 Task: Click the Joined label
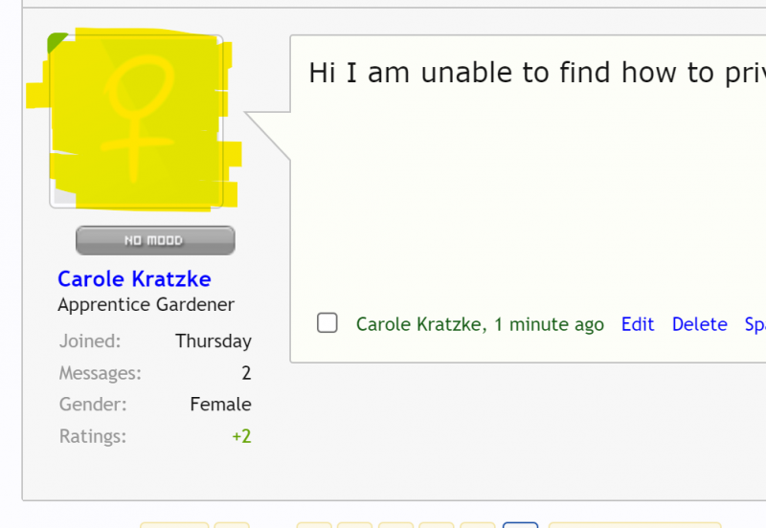point(90,341)
